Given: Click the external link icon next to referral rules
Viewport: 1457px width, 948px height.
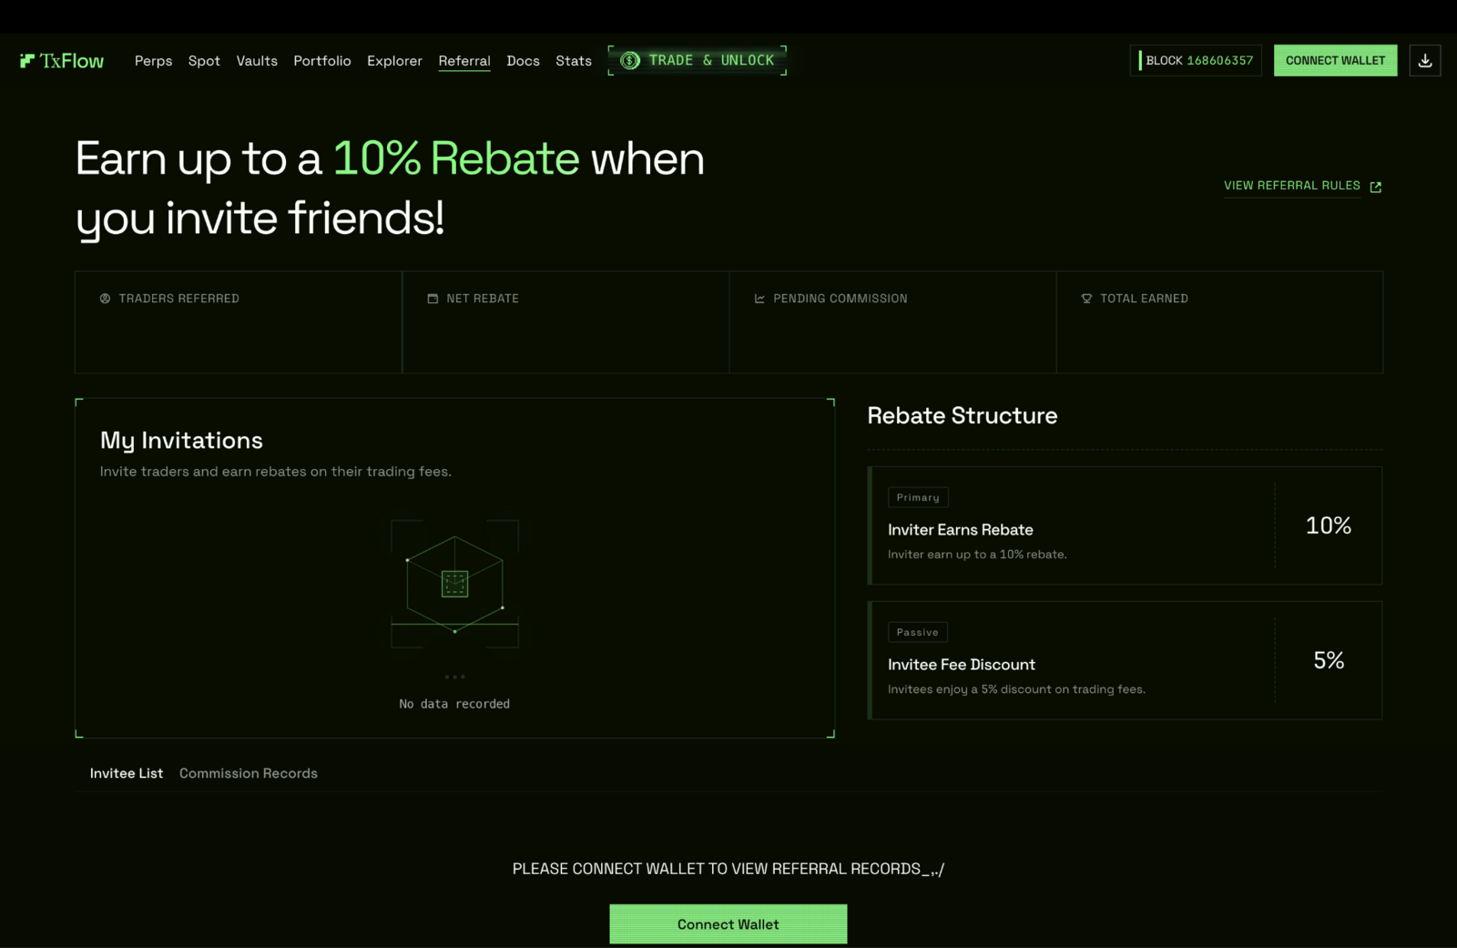Looking at the screenshot, I should point(1376,187).
